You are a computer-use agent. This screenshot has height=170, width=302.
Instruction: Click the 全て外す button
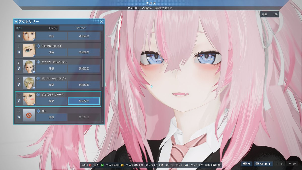click(x=81, y=28)
